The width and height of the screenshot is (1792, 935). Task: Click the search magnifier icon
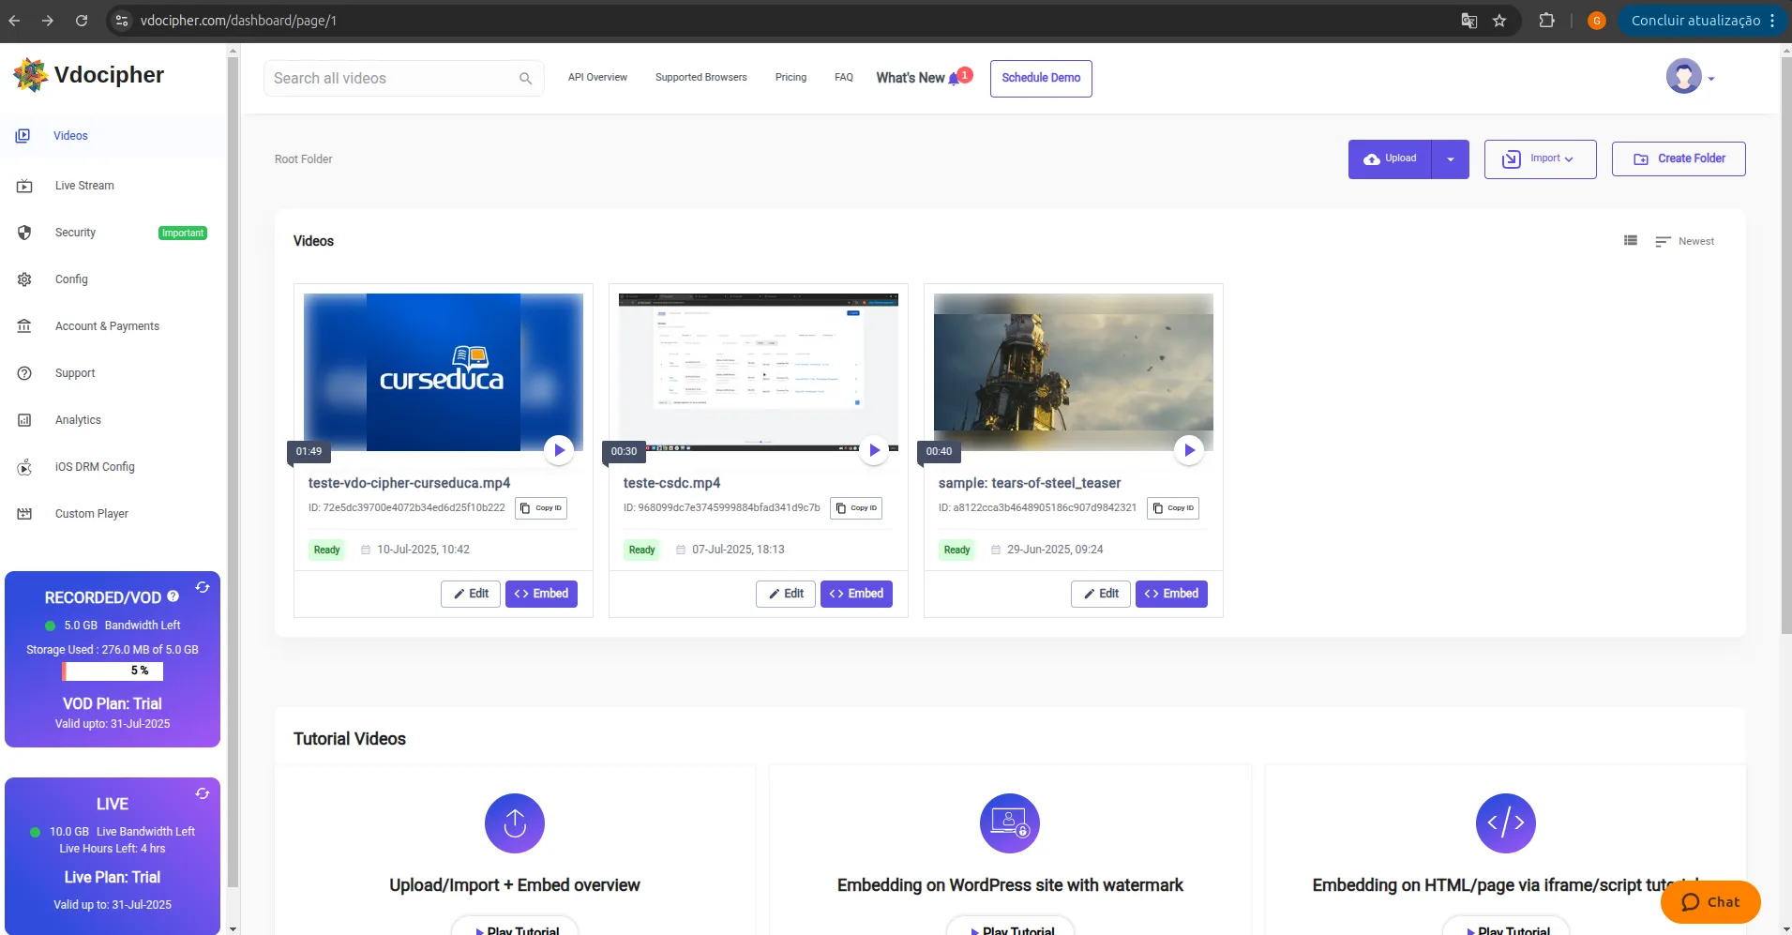[525, 79]
